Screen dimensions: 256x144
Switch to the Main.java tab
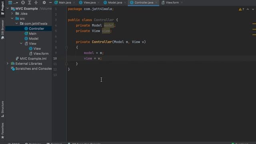pyautogui.click(x=65, y=3)
